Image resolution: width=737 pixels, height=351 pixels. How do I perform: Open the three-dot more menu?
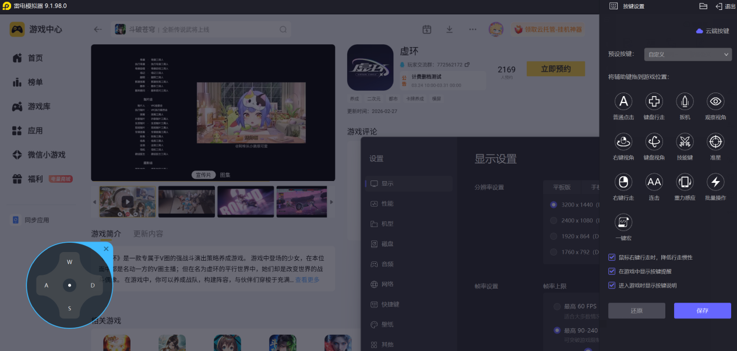pos(472,29)
